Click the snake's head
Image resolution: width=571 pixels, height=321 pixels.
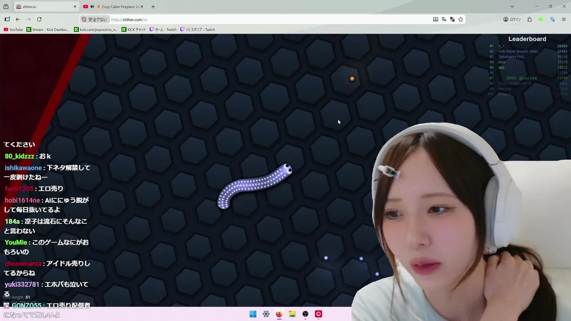click(x=287, y=169)
